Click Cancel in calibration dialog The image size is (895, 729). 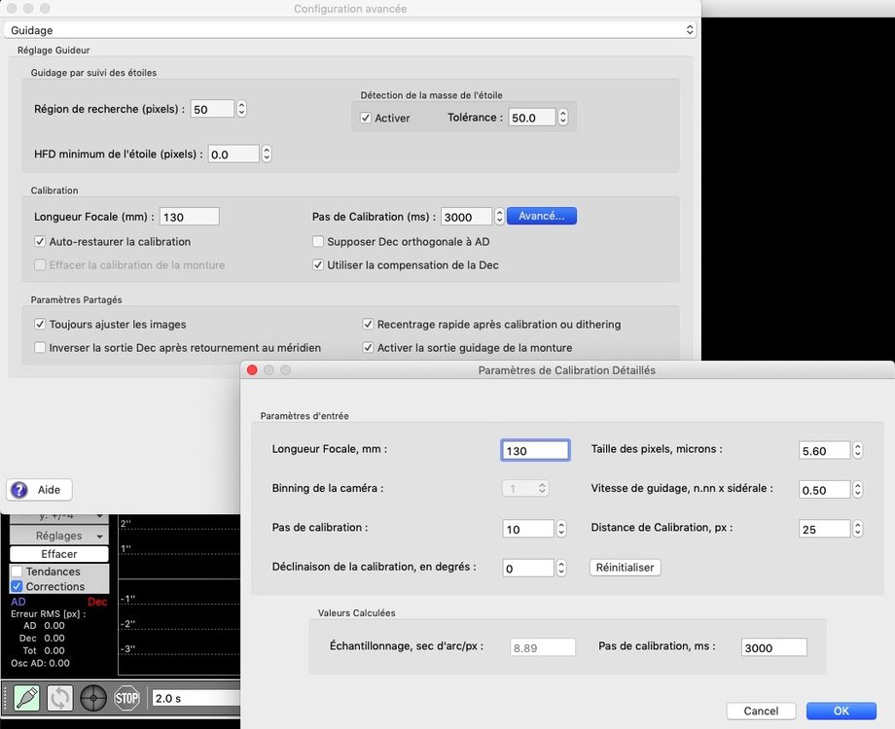[761, 711]
